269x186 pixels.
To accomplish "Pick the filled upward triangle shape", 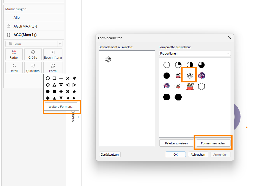I will click(54, 98).
